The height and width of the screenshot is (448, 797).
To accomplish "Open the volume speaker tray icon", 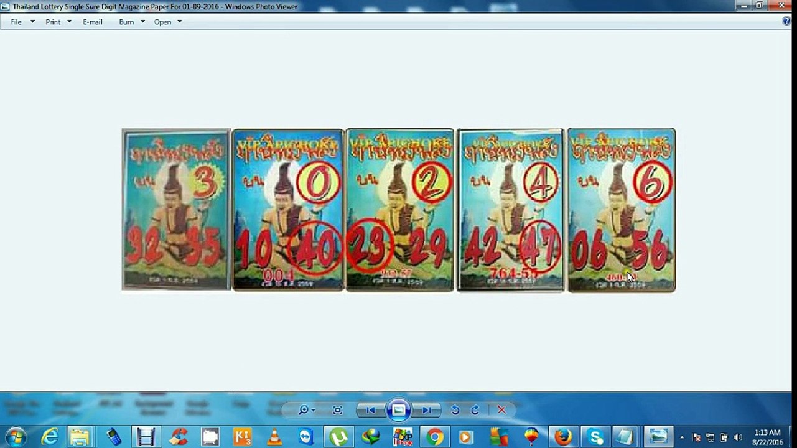I will [x=737, y=437].
